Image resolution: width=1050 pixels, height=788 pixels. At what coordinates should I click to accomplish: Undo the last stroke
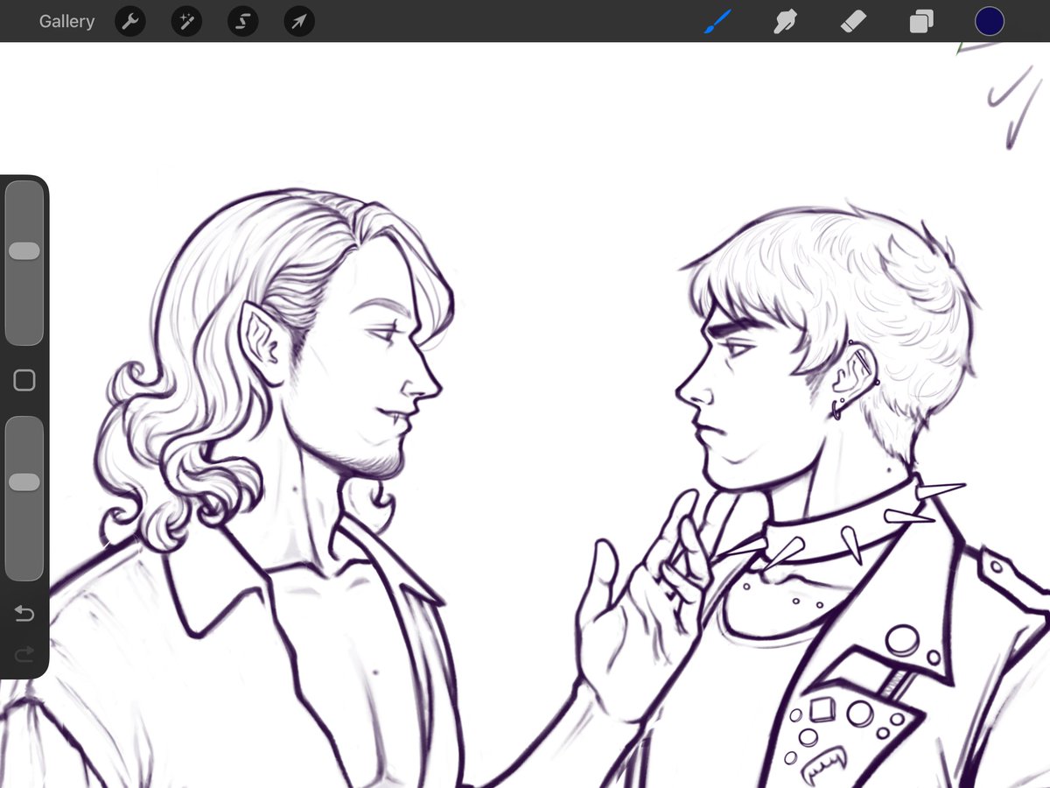tap(24, 614)
